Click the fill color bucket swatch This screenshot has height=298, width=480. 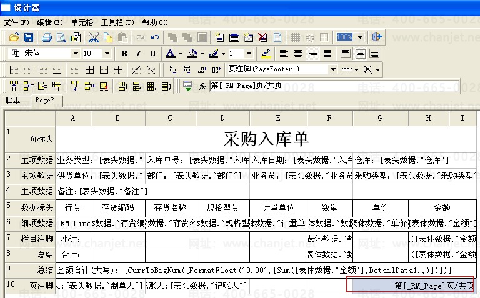pos(192,54)
